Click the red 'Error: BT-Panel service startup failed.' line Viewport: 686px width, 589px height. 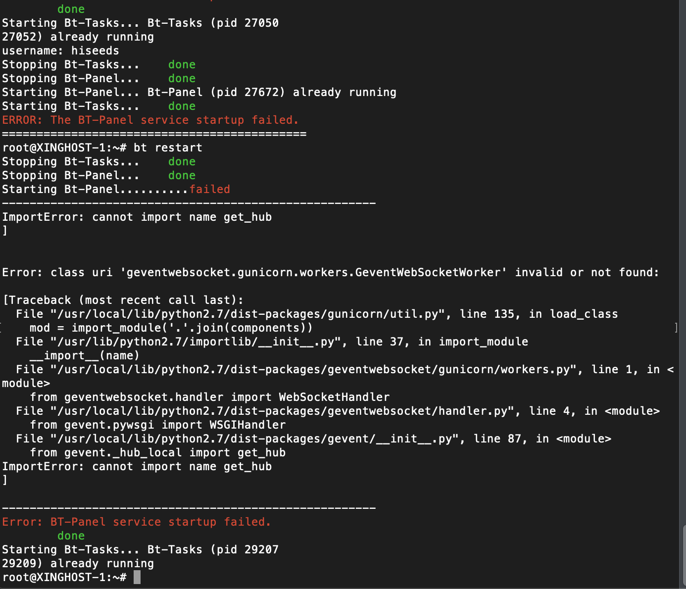click(137, 522)
